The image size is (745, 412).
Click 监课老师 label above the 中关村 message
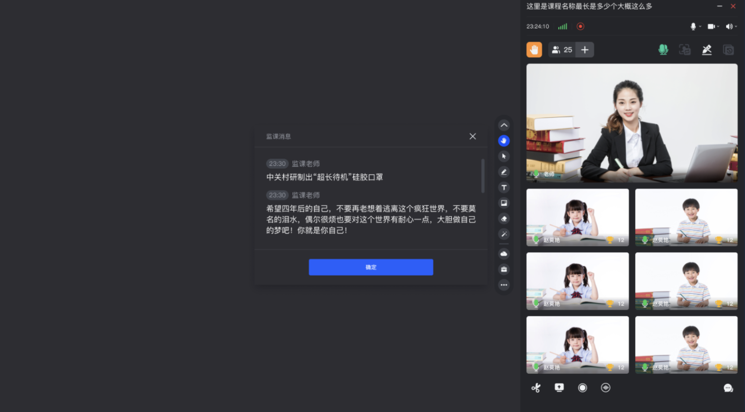click(306, 164)
